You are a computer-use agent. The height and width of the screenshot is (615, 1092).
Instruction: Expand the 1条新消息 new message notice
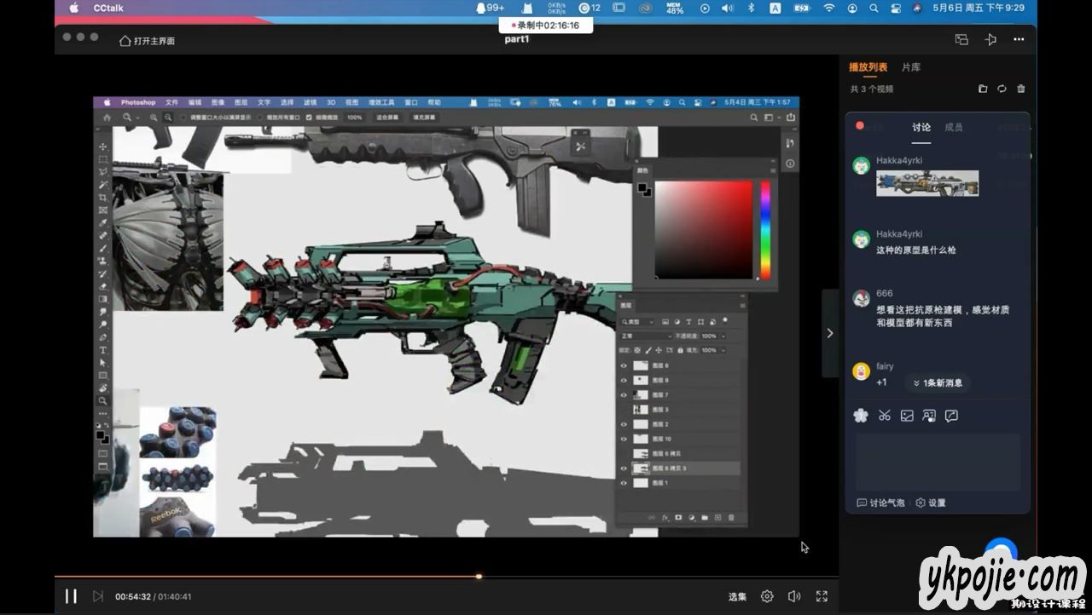[x=938, y=383]
